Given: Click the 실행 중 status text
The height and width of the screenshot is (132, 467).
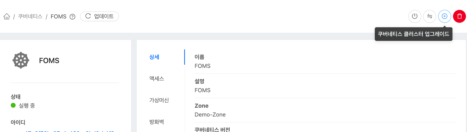Looking at the screenshot, I should (x=27, y=106).
